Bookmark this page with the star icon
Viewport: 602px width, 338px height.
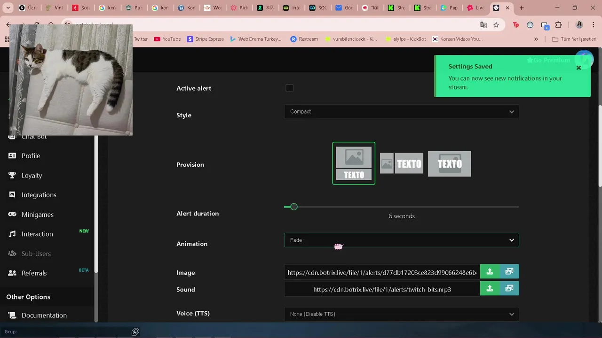496,25
